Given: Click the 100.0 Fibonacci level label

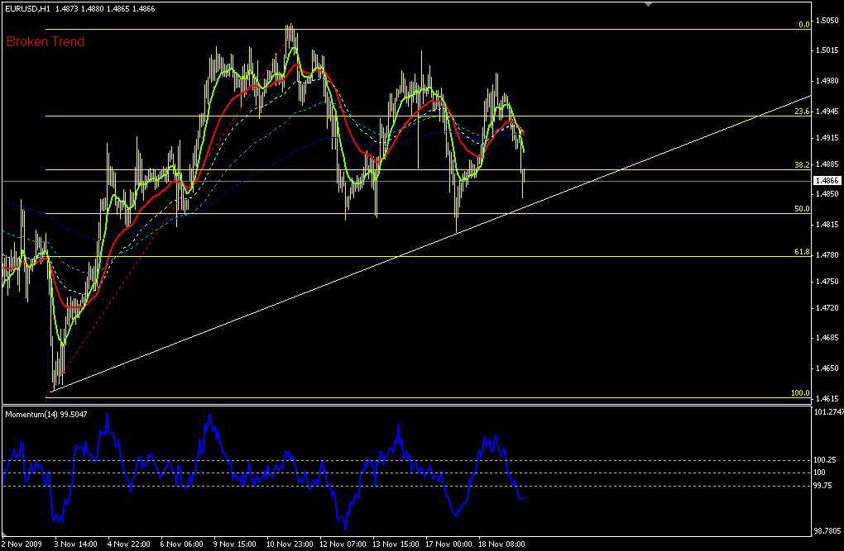Looking at the screenshot, I should pyautogui.click(x=800, y=394).
